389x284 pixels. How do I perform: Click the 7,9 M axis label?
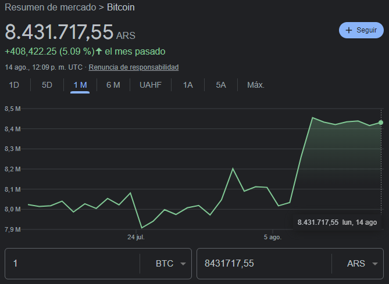(x=13, y=229)
